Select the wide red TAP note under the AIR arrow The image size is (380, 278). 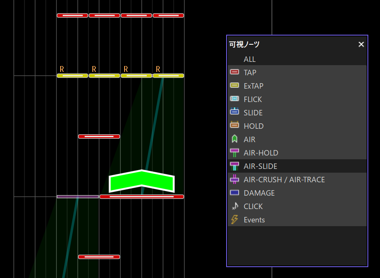142,196
